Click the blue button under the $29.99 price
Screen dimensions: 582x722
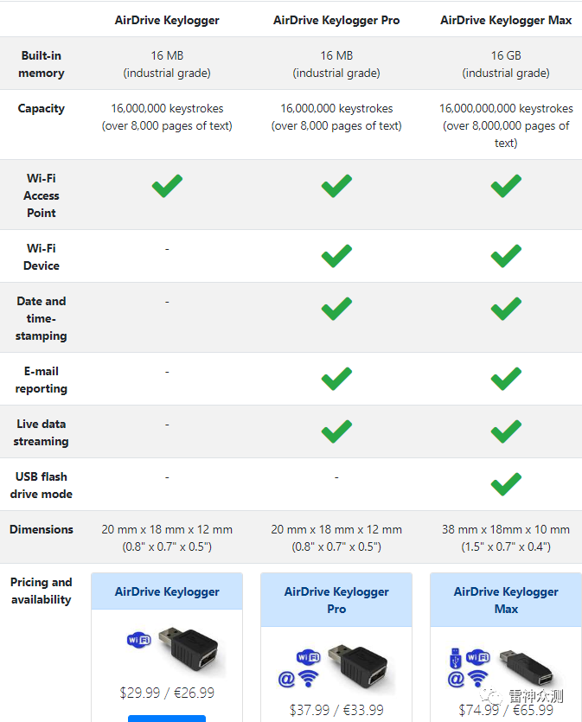[x=167, y=718]
